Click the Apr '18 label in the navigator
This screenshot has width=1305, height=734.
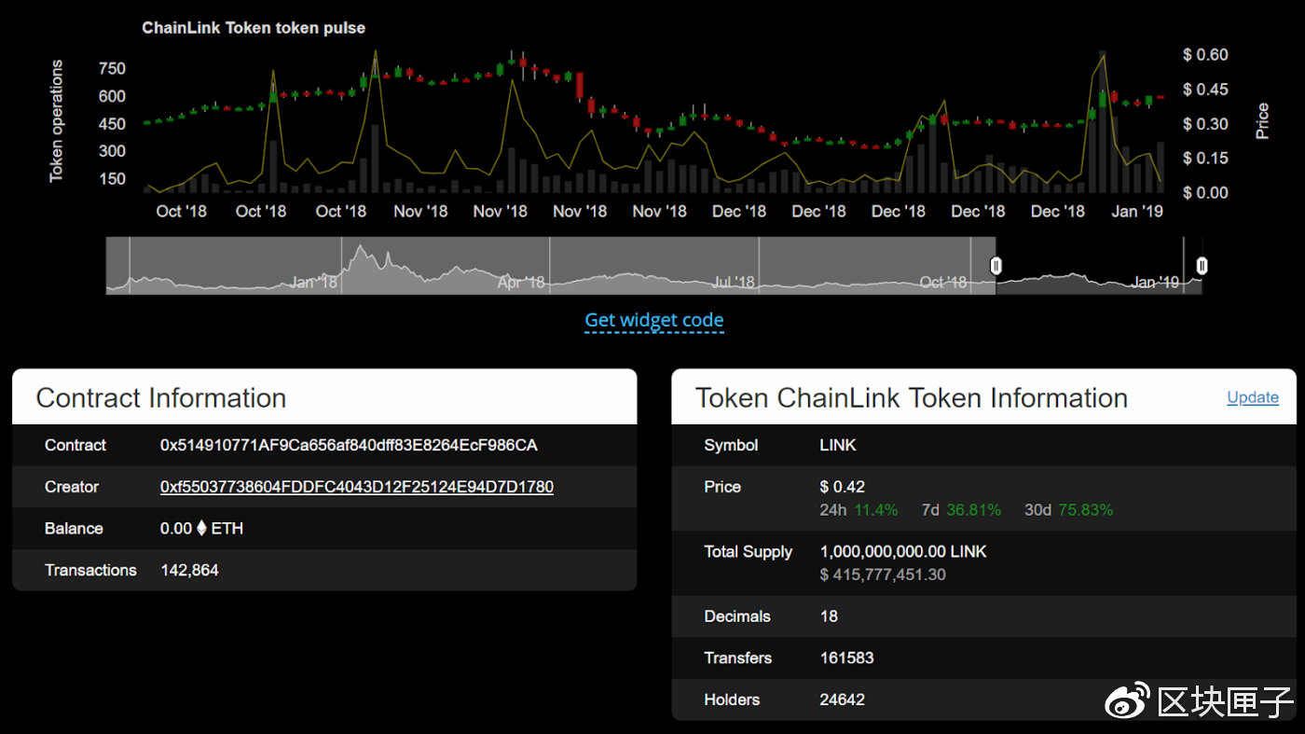tap(521, 282)
